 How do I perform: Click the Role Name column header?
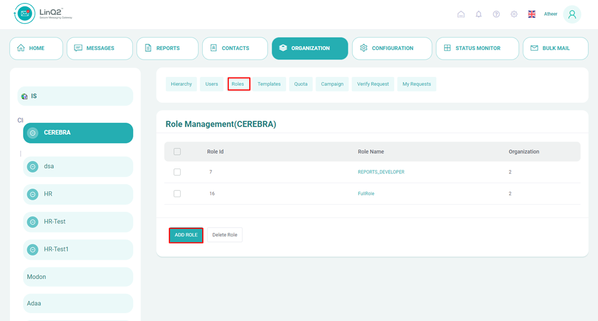pos(371,151)
